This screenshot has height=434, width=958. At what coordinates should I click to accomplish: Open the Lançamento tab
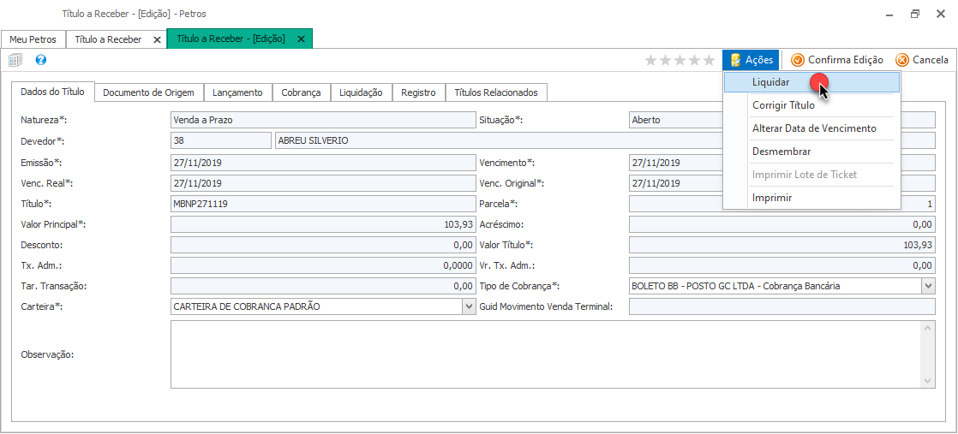click(237, 92)
